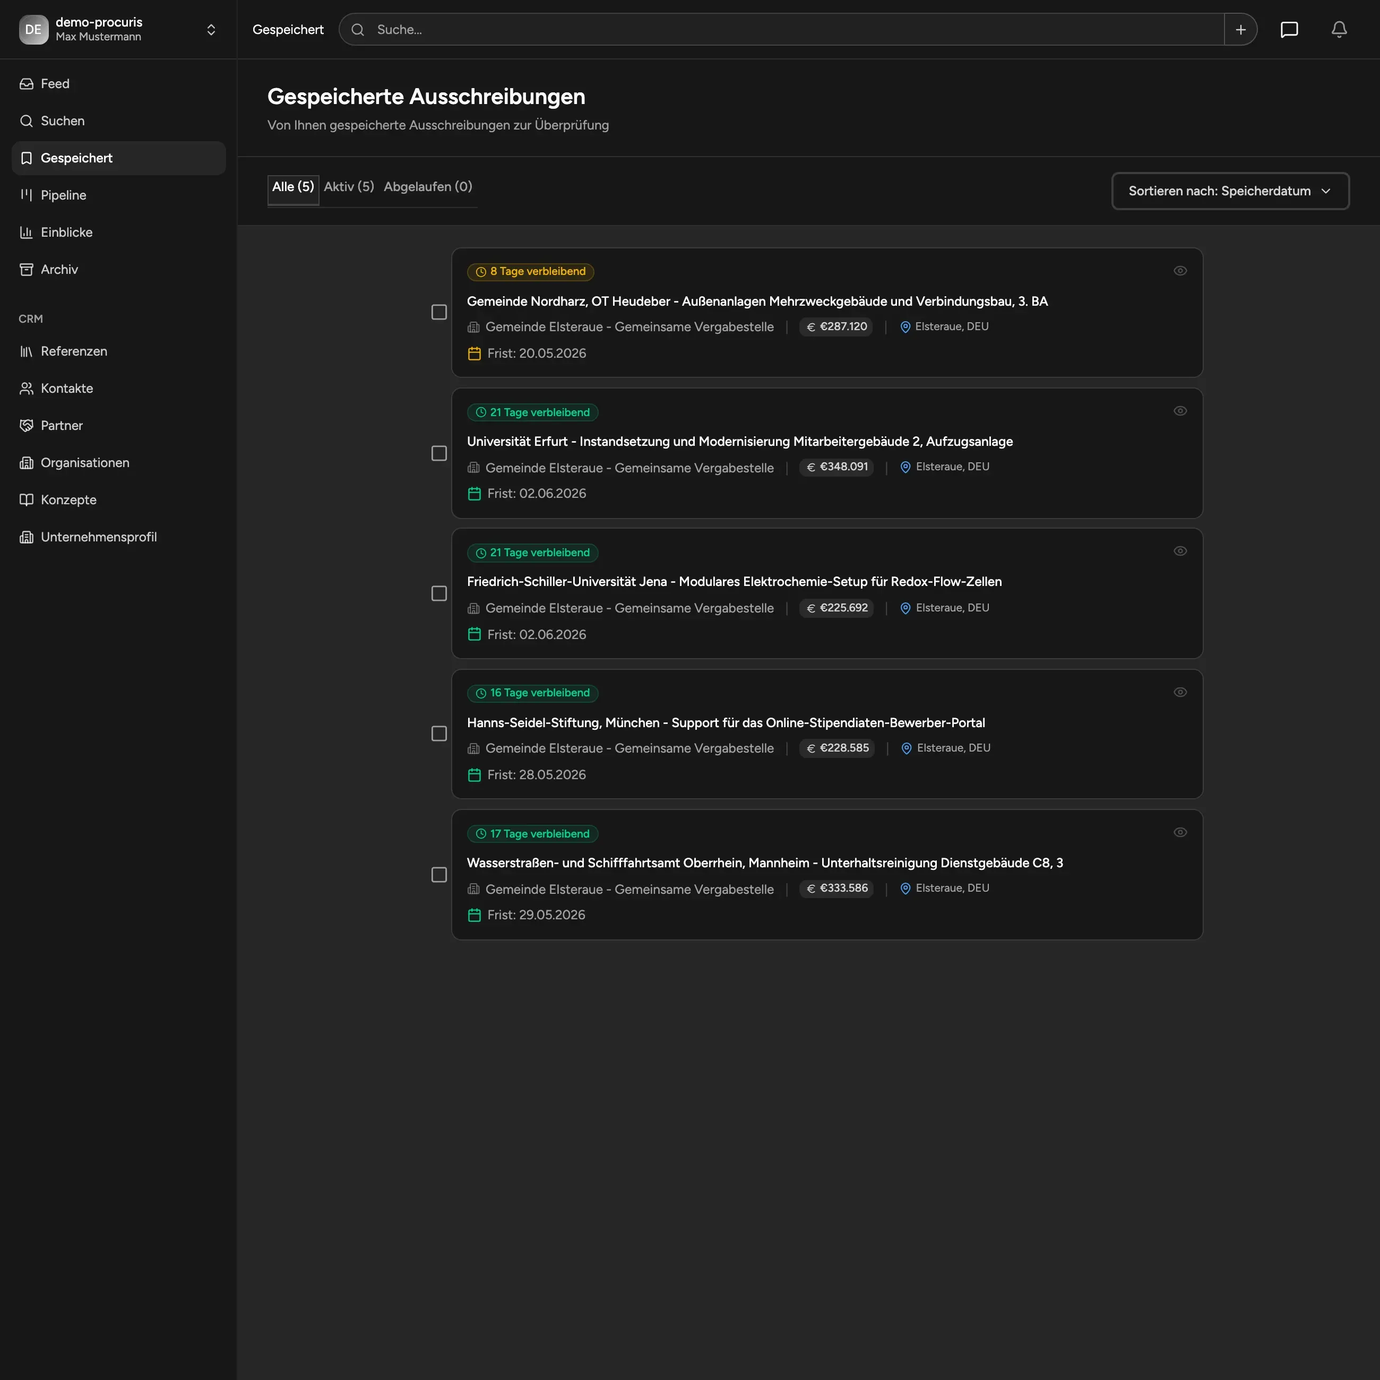This screenshot has width=1380, height=1380.
Task: Toggle eye icon on Wasserstraßen- und Schifffahrtsamt card
Action: 1180,832
